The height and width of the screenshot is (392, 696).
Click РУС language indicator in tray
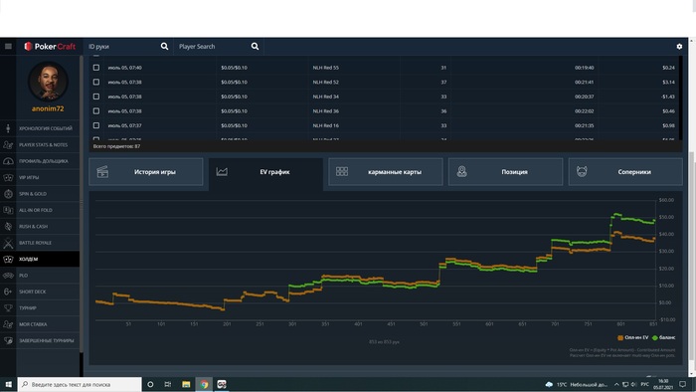(645, 384)
